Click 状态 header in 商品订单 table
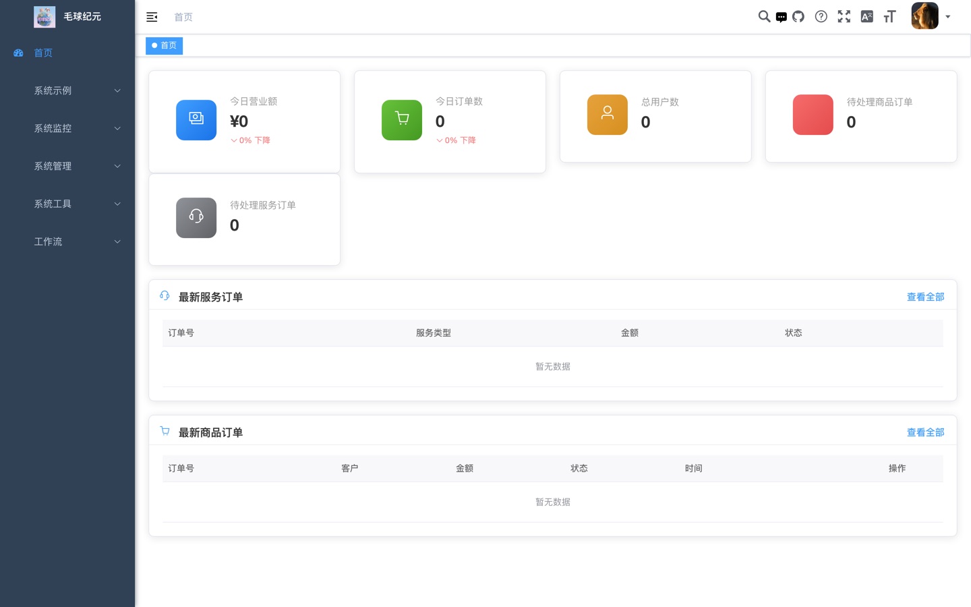 [579, 468]
